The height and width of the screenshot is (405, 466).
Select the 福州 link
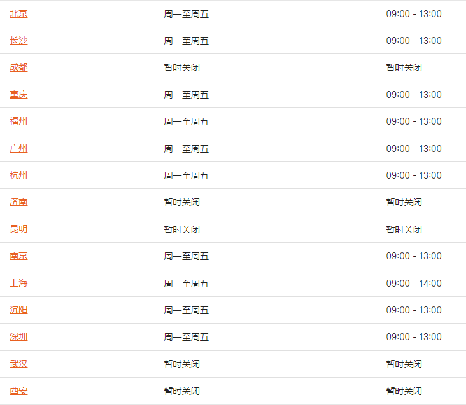pyautogui.click(x=18, y=121)
